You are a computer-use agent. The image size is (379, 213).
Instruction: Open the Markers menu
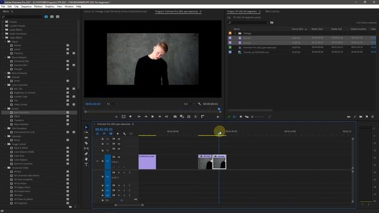38,7
